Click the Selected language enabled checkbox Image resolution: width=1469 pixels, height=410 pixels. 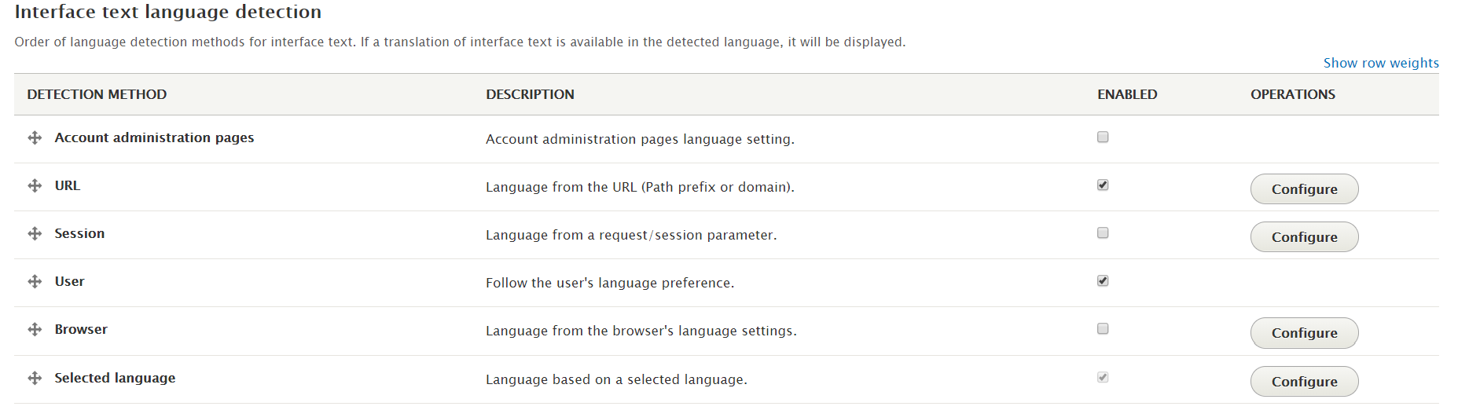point(1103,378)
